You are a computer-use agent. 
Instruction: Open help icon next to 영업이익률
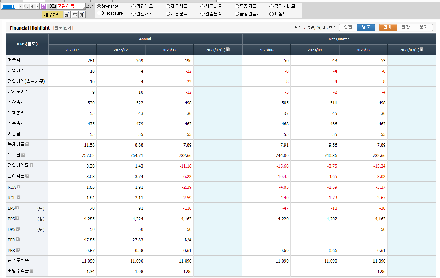click(x=31, y=166)
